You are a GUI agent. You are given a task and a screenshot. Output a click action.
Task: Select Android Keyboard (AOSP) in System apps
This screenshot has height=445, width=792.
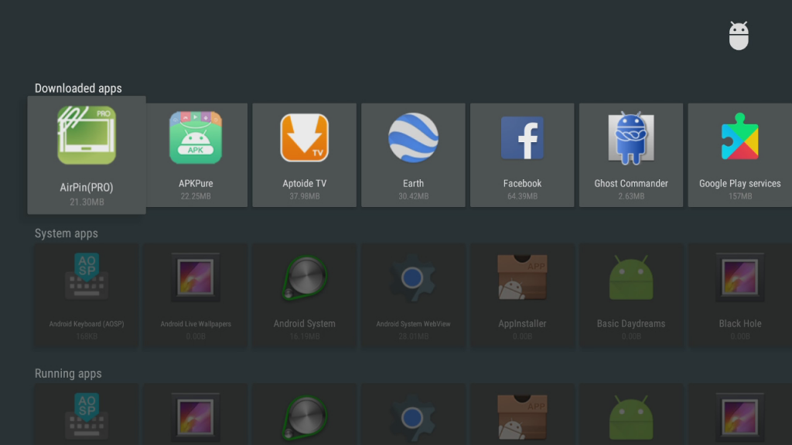pyautogui.click(x=87, y=296)
